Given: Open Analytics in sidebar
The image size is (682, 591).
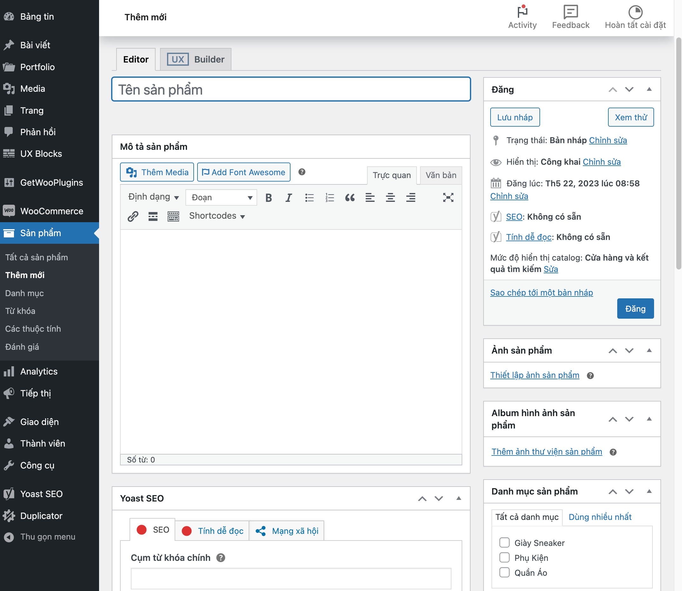Looking at the screenshot, I should click(x=50, y=371).
